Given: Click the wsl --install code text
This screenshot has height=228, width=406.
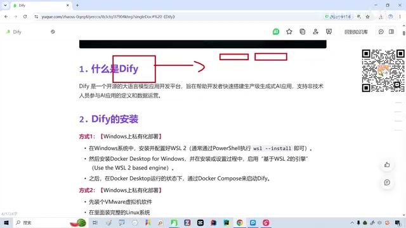Looking at the screenshot, I should coord(272,148).
